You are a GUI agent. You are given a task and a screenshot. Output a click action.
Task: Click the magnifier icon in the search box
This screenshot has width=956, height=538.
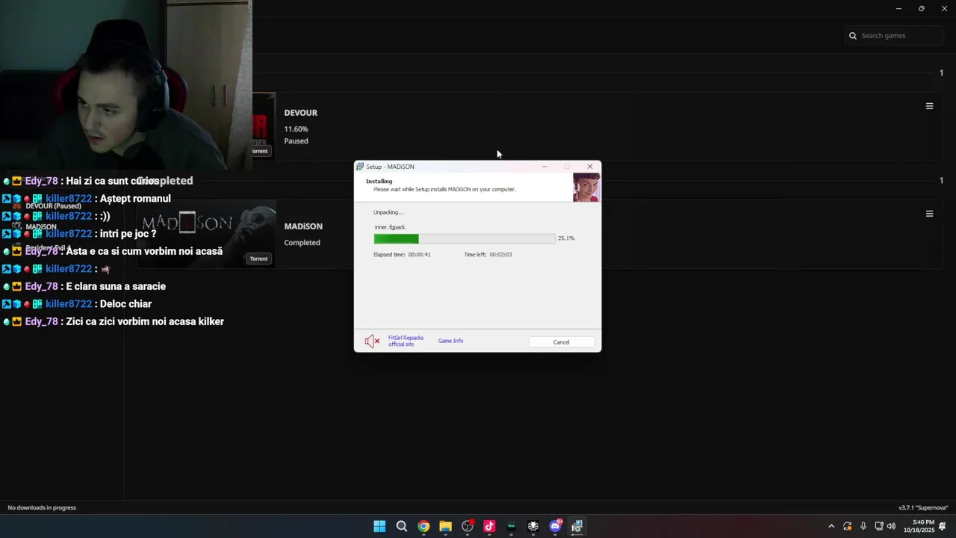853,35
